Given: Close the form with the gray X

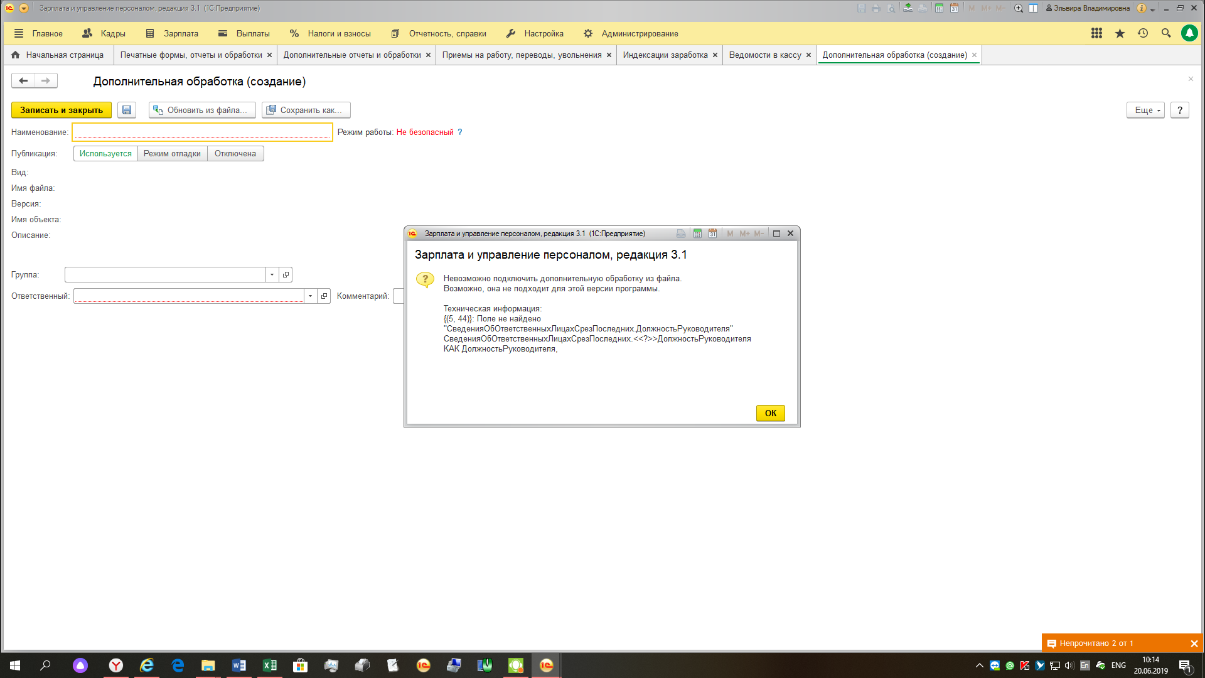Looking at the screenshot, I should coord(1191,79).
